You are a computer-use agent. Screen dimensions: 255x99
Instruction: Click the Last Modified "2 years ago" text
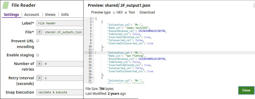(x=117, y=94)
